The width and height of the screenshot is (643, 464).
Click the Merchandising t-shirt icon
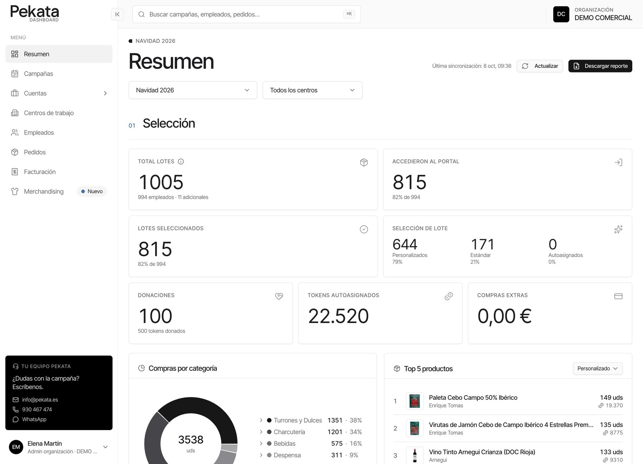click(15, 191)
